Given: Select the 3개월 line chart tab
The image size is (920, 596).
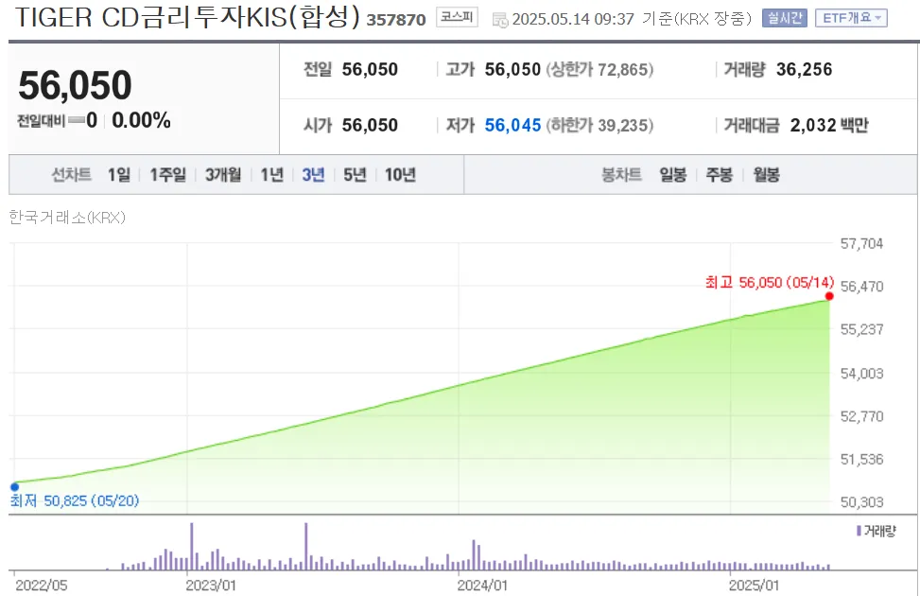Looking at the screenshot, I should coord(223,174).
